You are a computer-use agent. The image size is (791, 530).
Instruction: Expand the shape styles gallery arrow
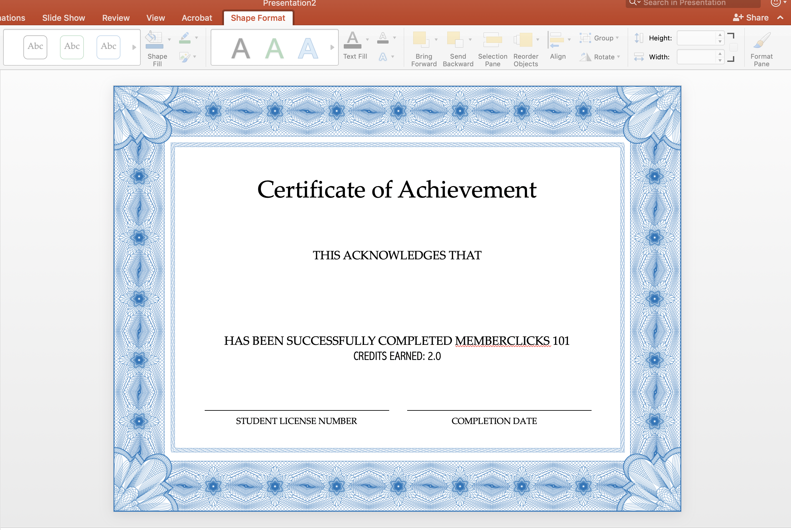pos(134,47)
